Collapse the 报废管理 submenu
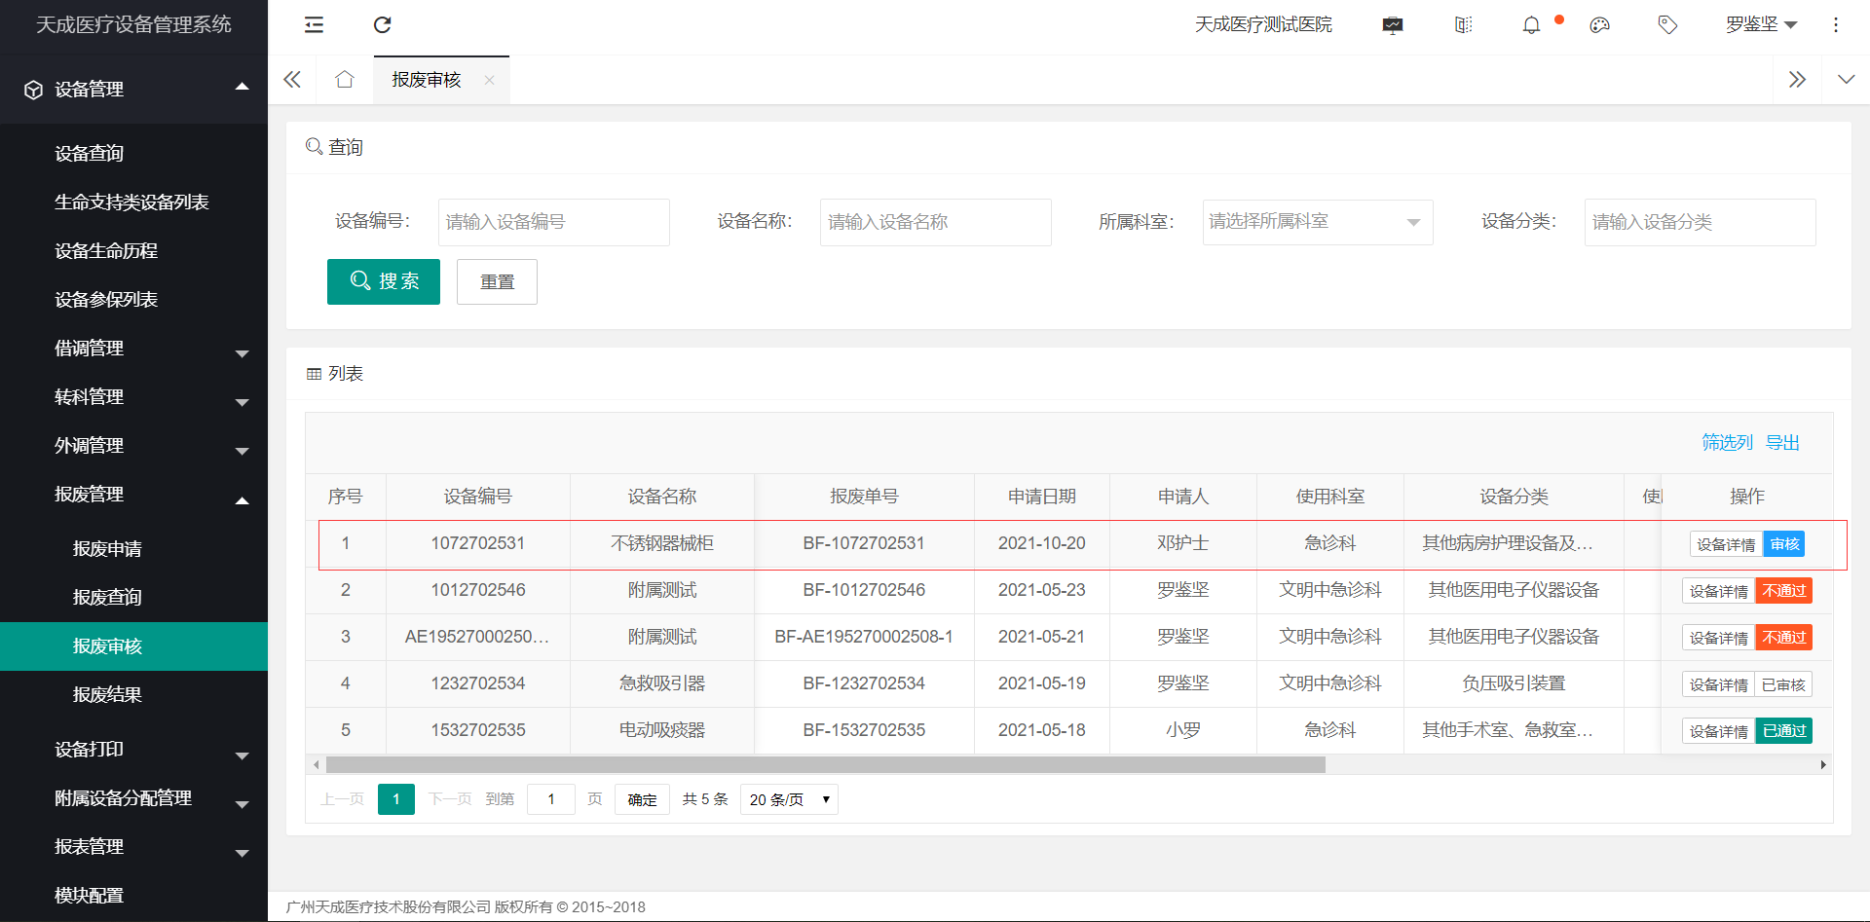The width and height of the screenshot is (1870, 922). [242, 500]
